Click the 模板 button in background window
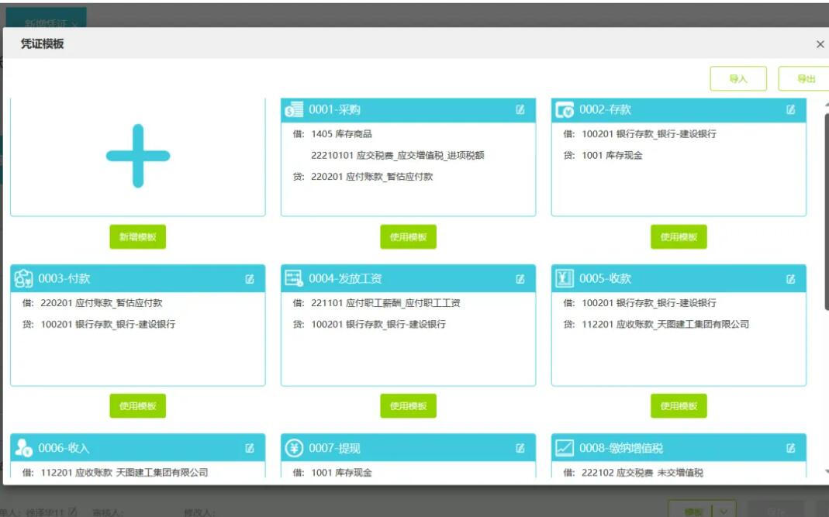The height and width of the screenshot is (517, 829). pos(693,511)
